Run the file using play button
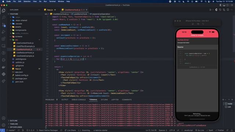 pyautogui.click(x=210, y=10)
